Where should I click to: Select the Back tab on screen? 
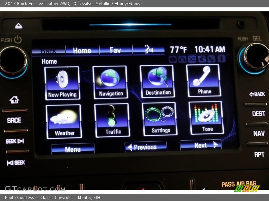click(48, 51)
